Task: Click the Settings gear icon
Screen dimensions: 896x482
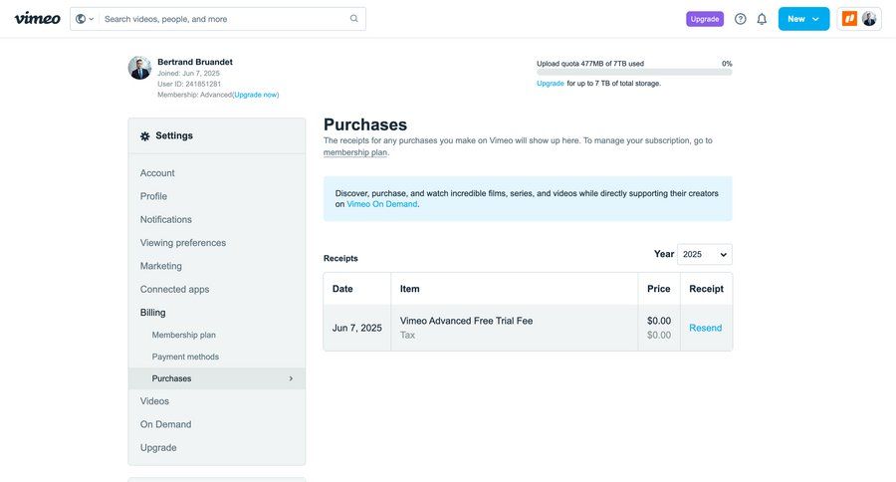Action: tap(145, 136)
